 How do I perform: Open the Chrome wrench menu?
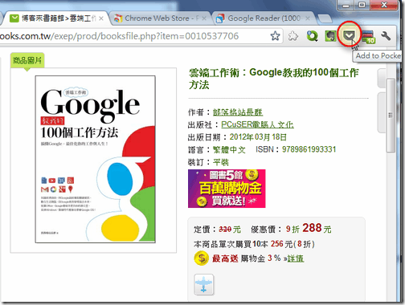386,35
